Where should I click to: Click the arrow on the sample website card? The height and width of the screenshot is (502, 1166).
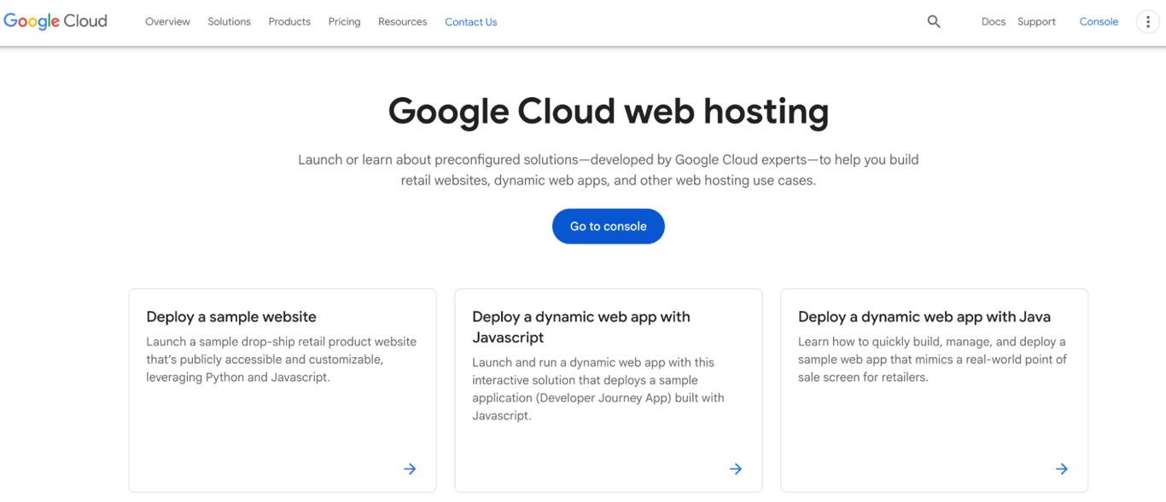tap(410, 469)
